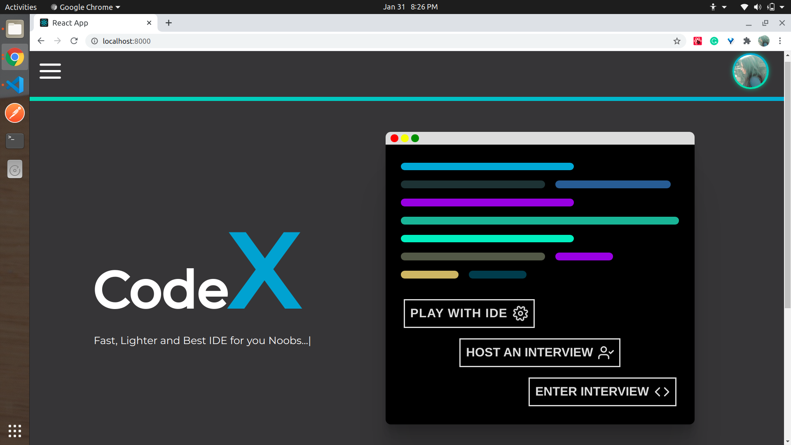Click the Grammarly extension icon
Viewport: 791px width, 445px height.
click(714, 41)
